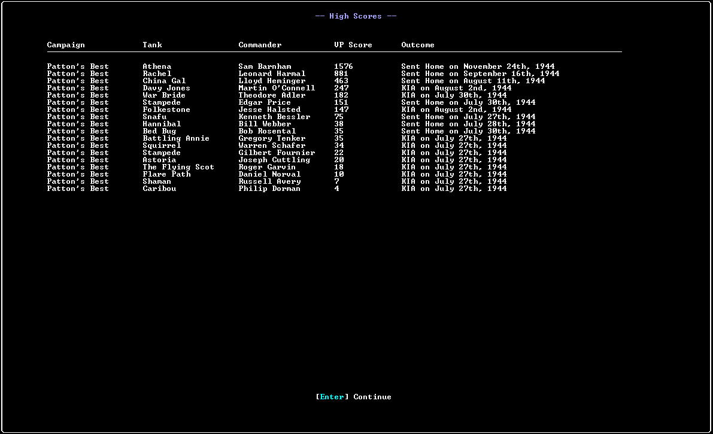Click Snafu outcome Sent Home on July 27th
The image size is (713, 434).
tap(468, 117)
